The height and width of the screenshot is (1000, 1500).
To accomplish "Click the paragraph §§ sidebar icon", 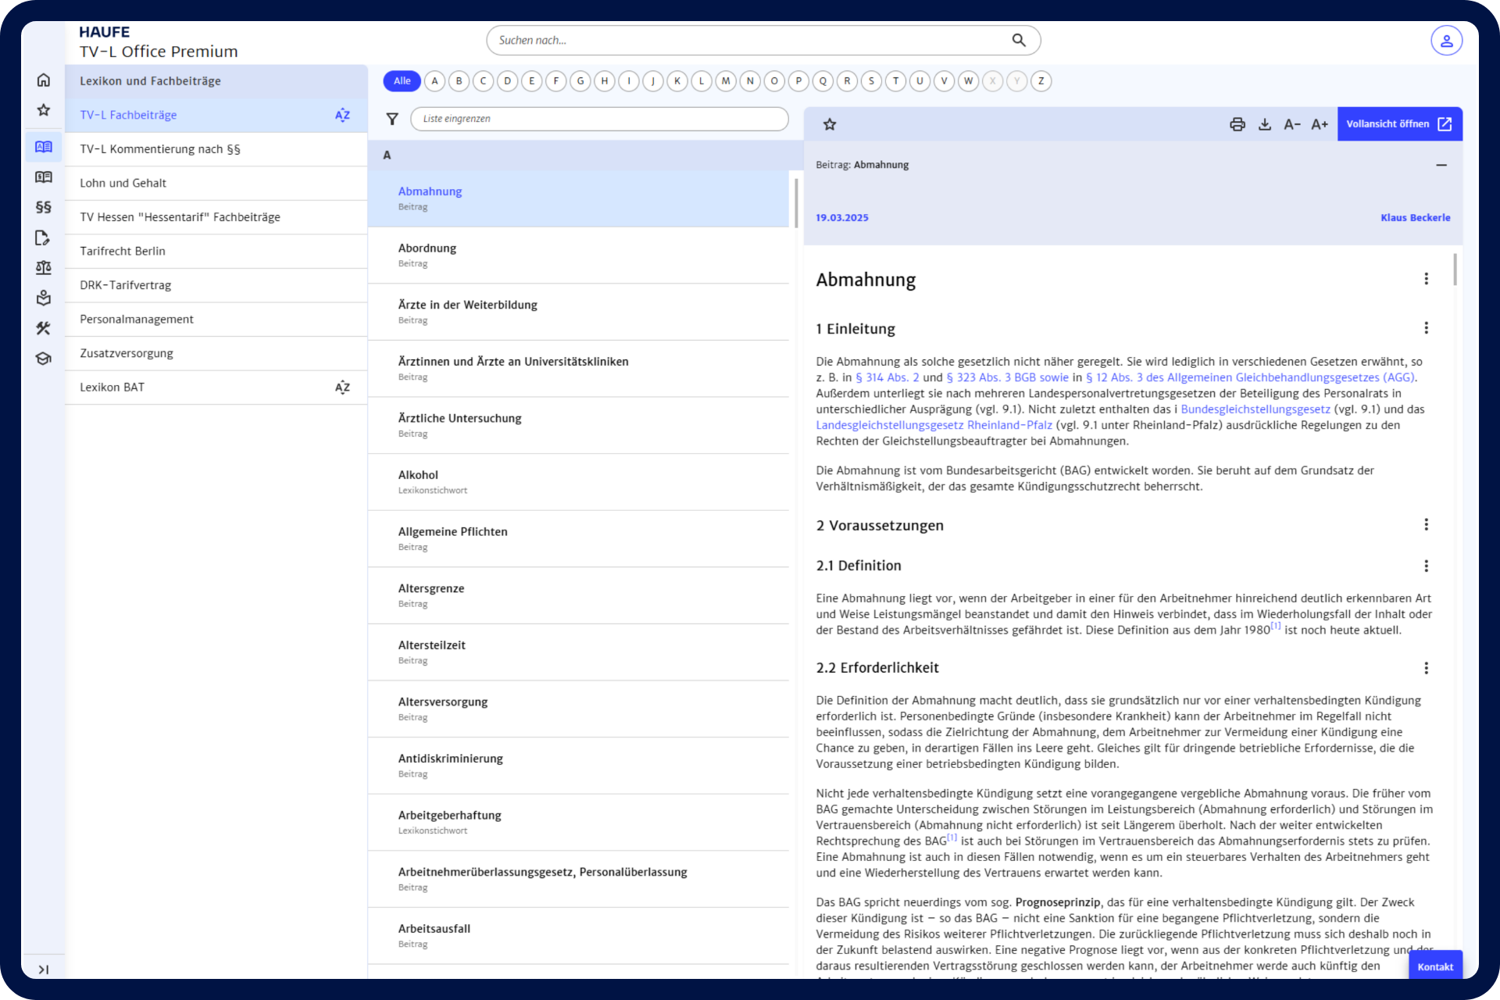I will 44,207.
